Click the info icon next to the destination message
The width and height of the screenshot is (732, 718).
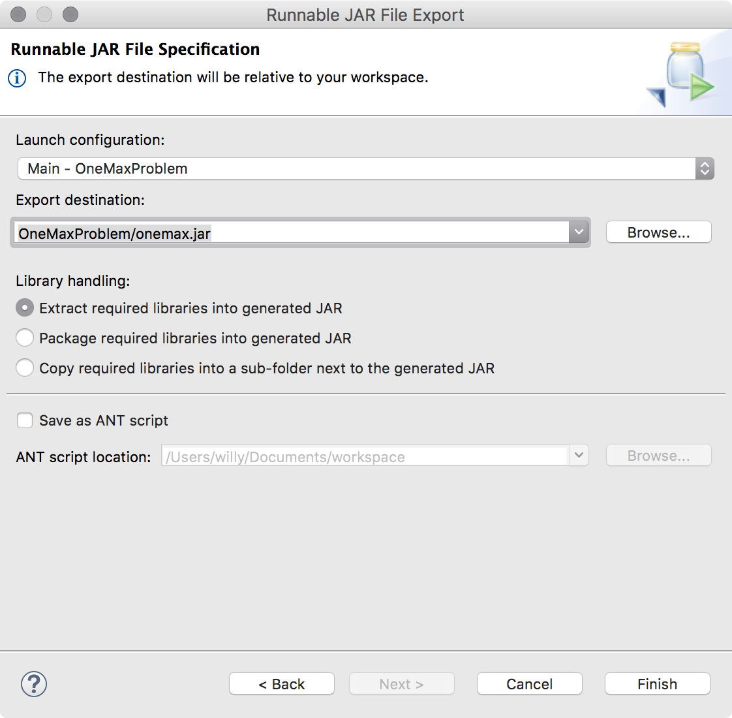pos(18,77)
